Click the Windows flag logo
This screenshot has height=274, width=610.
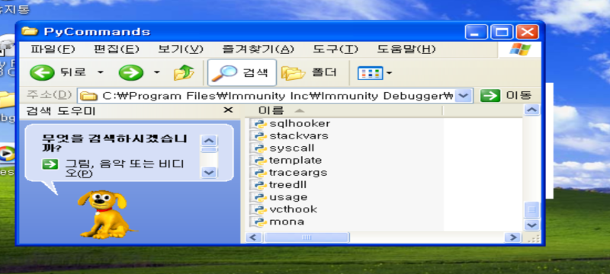pyautogui.click(x=520, y=49)
